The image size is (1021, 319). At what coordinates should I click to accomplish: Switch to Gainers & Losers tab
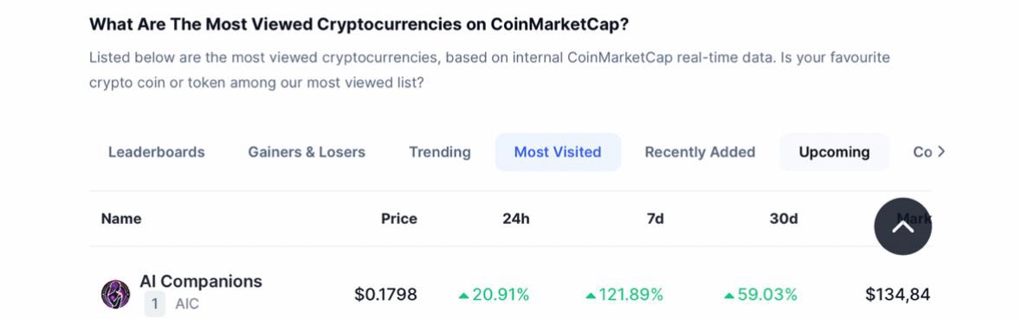click(307, 152)
